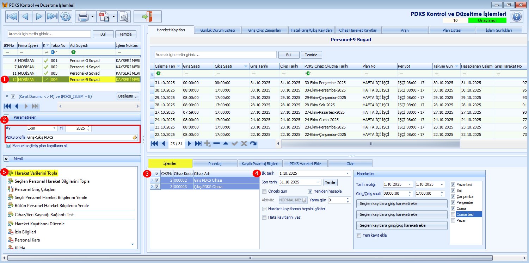Collapse the Menü panel expander
The width and height of the screenshot is (529, 263).
6,159
